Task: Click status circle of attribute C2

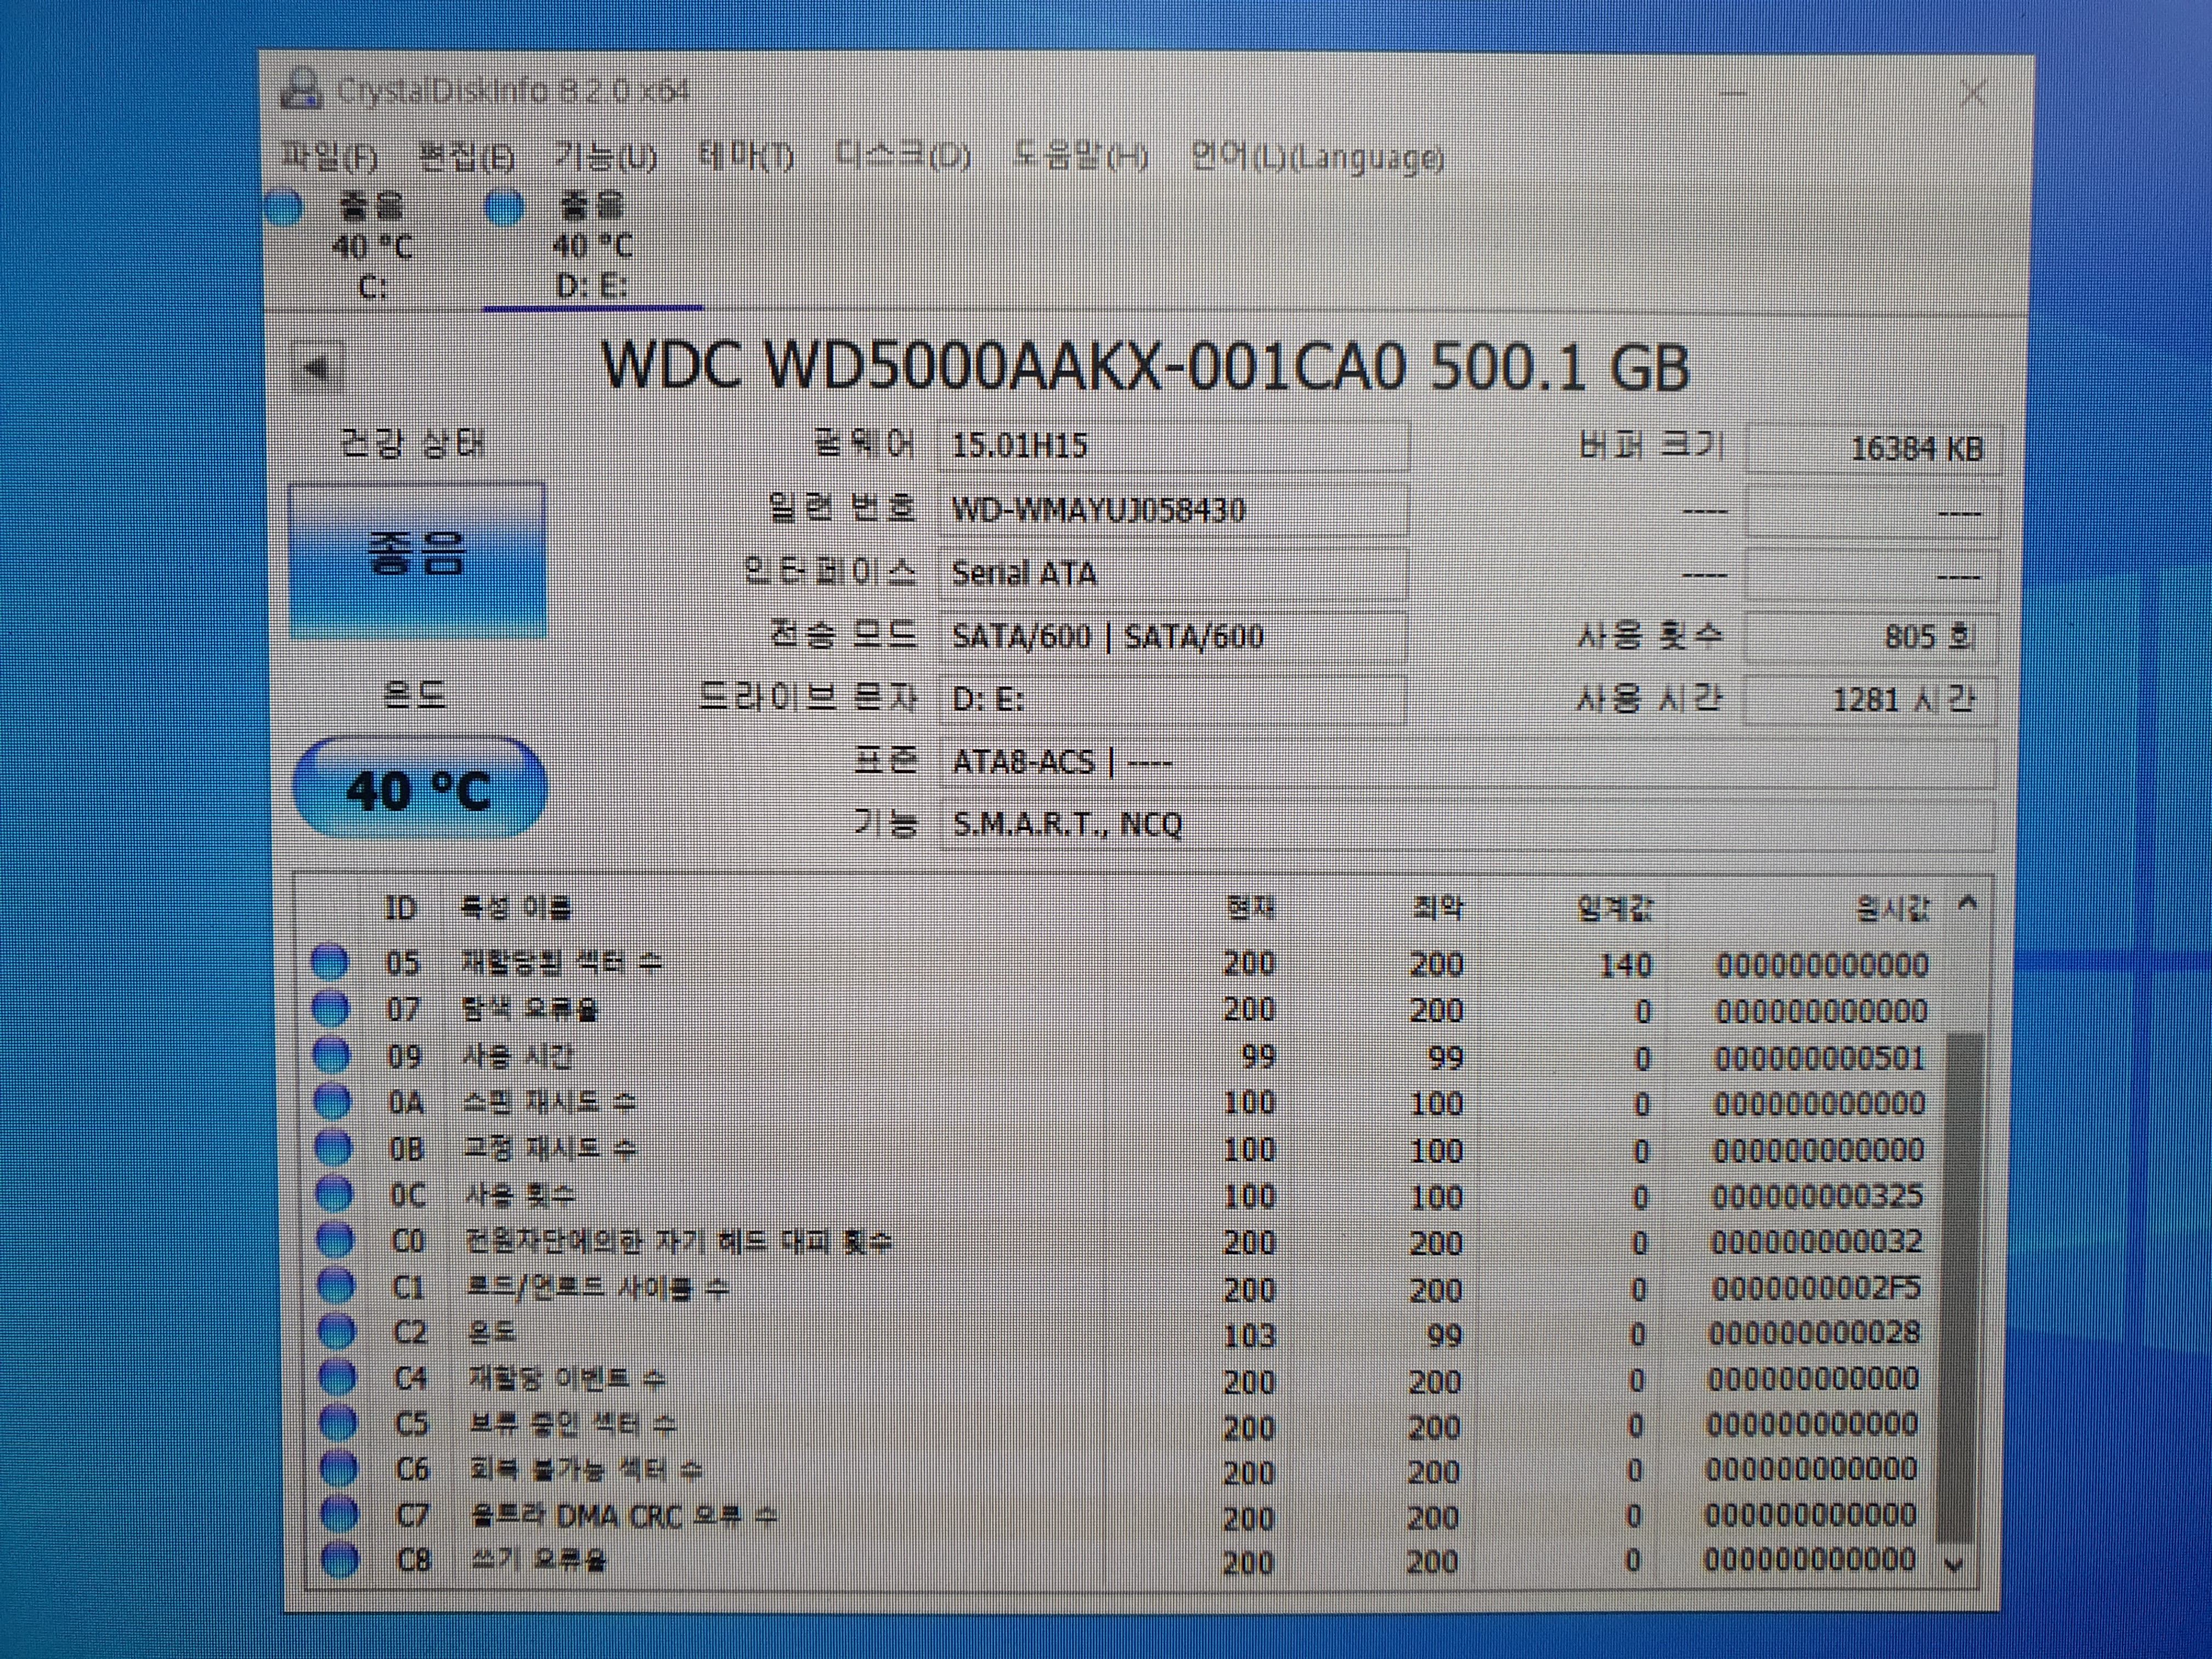Action: 338,1332
